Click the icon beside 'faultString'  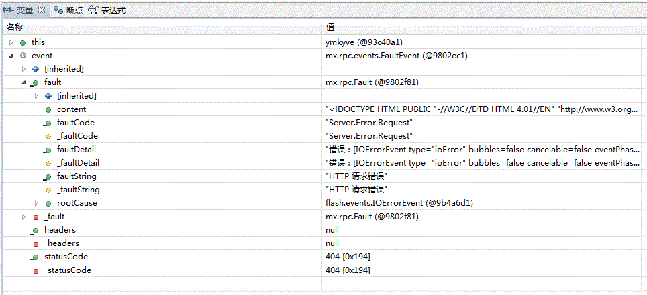point(48,177)
